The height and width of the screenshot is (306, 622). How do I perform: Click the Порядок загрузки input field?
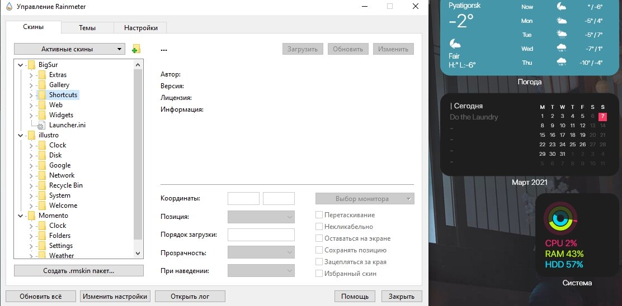tap(261, 235)
